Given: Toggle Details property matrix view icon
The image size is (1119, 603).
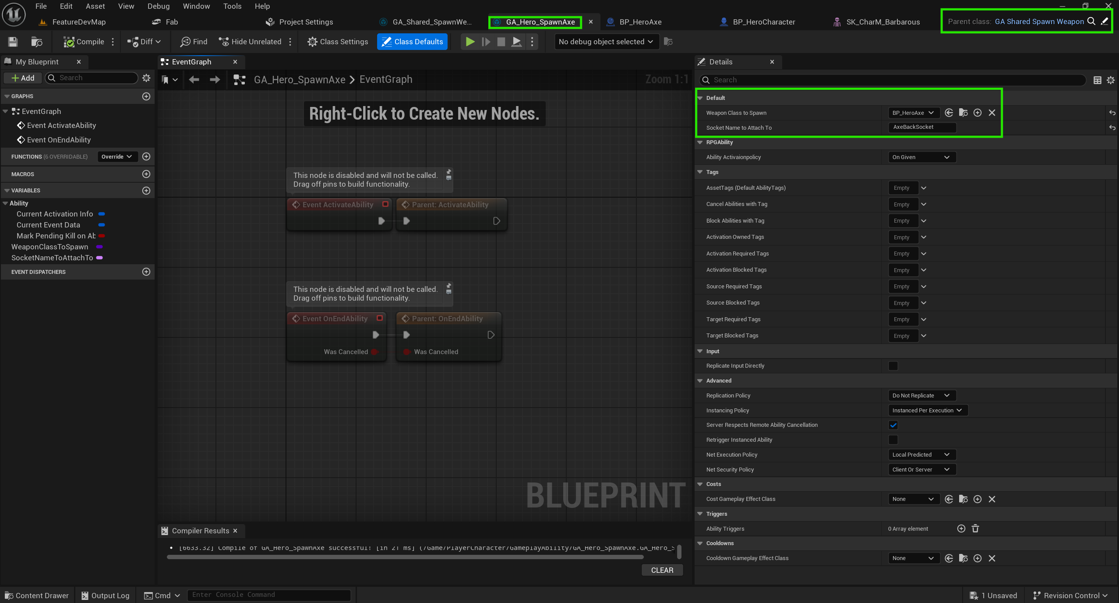Looking at the screenshot, I should point(1097,80).
